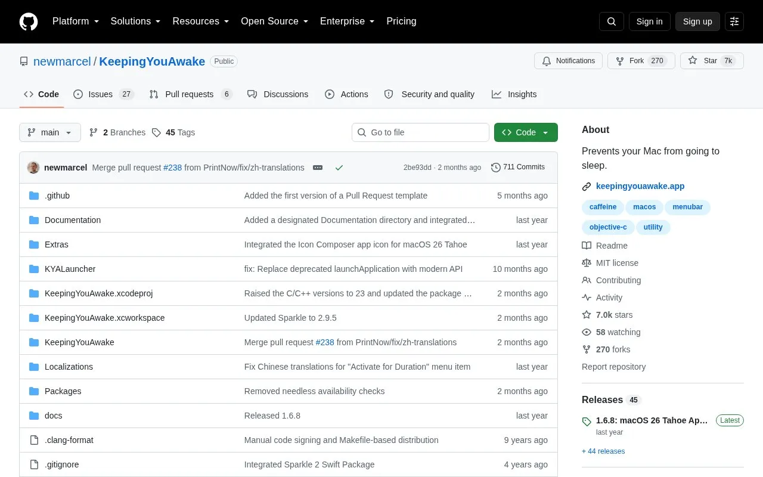This screenshot has width=763, height=477.
Task: Open the Platform menu
Action: click(x=76, y=21)
